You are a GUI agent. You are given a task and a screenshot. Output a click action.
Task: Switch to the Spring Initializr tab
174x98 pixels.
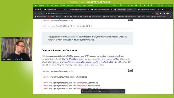tap(54, 10)
